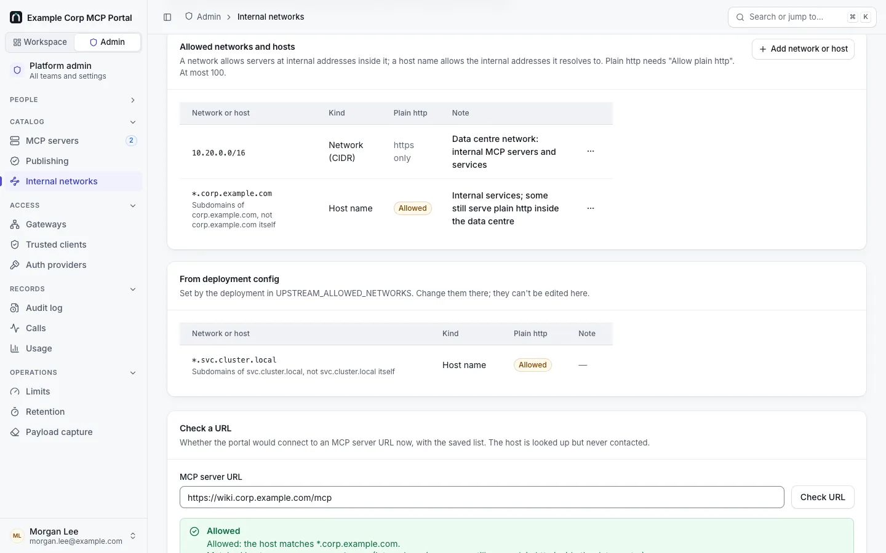Collapse the Access section
Image resolution: width=886 pixels, height=553 pixels.
133,206
